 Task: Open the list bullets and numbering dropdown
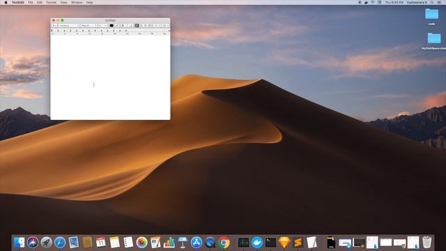(x=166, y=25)
